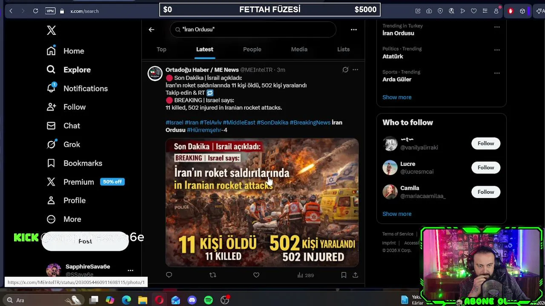Image resolution: width=545 pixels, height=306 pixels.
Task: Open the #Israel hashtag
Action: tap(174, 122)
